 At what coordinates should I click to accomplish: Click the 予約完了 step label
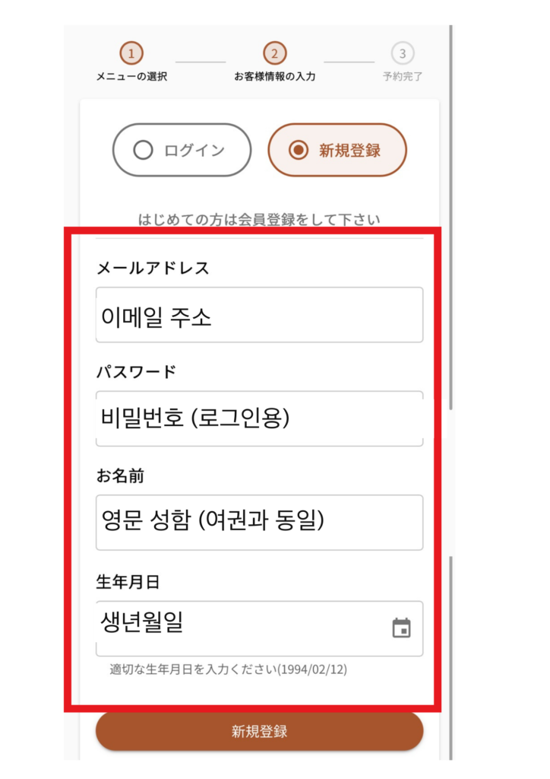[403, 77]
